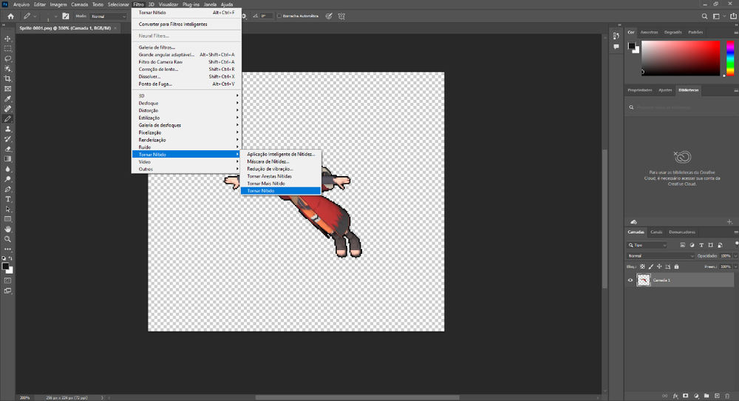739x401 pixels.
Task: Enable the Borracha Automática checkbox
Action: tap(279, 16)
